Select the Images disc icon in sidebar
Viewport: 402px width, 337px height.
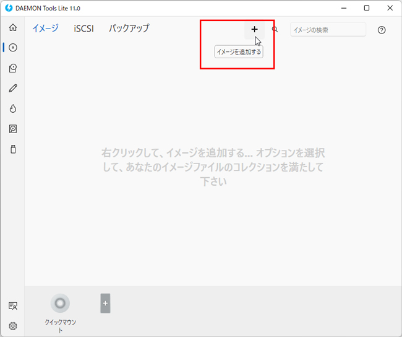point(13,48)
